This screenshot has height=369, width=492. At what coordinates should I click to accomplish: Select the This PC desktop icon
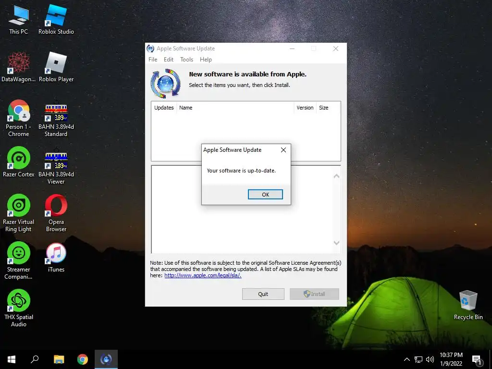click(x=19, y=20)
